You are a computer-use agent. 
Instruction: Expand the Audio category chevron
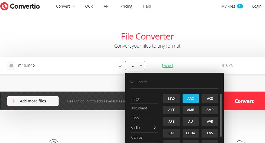pos(155,128)
